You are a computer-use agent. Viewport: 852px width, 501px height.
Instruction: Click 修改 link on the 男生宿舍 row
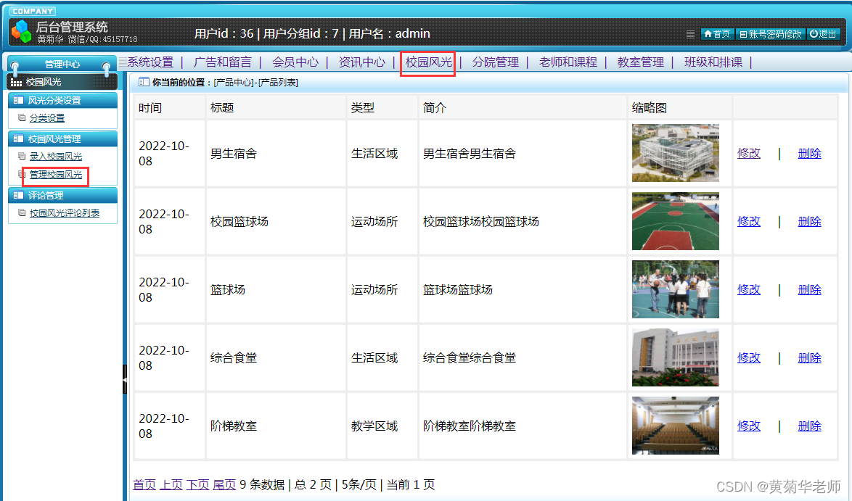(x=748, y=153)
